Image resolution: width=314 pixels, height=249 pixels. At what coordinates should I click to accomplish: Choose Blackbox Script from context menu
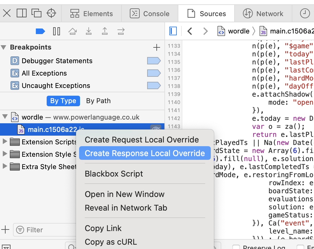[x=145, y=174]
